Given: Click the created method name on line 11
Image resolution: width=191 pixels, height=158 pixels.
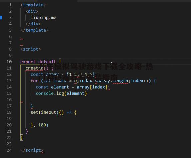Looking at the screenshot, I should (x=34, y=68).
